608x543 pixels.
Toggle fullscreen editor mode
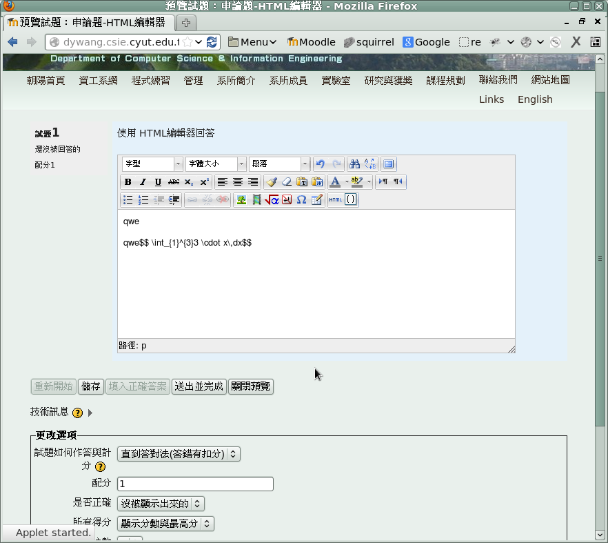[388, 164]
